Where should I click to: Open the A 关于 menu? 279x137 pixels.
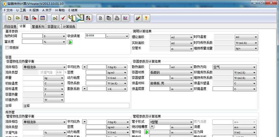tap(47, 10)
